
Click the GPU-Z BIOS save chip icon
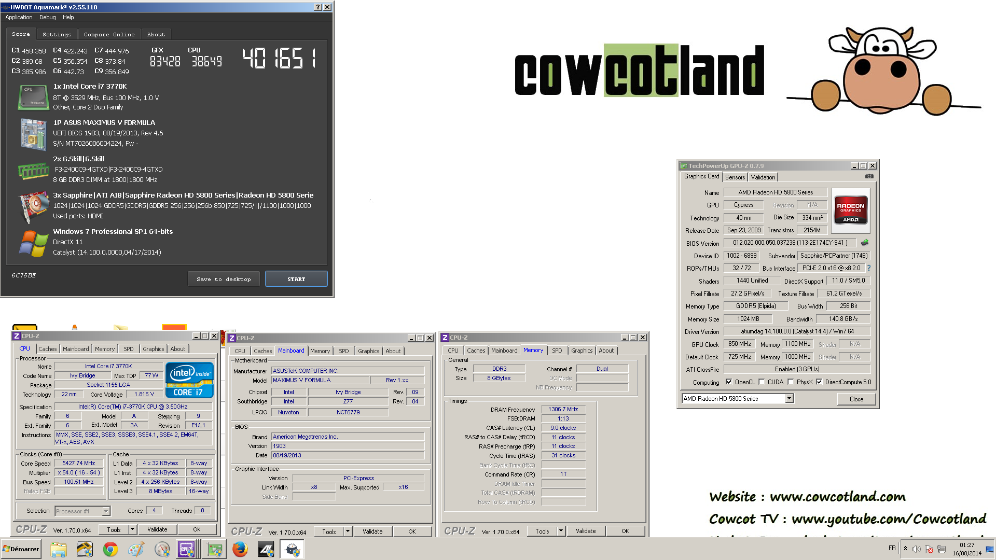864,242
